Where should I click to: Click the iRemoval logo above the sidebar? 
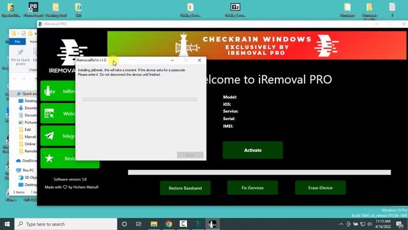(69, 56)
